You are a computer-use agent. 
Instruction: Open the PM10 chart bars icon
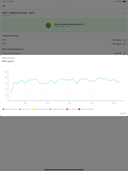pos(125,40)
